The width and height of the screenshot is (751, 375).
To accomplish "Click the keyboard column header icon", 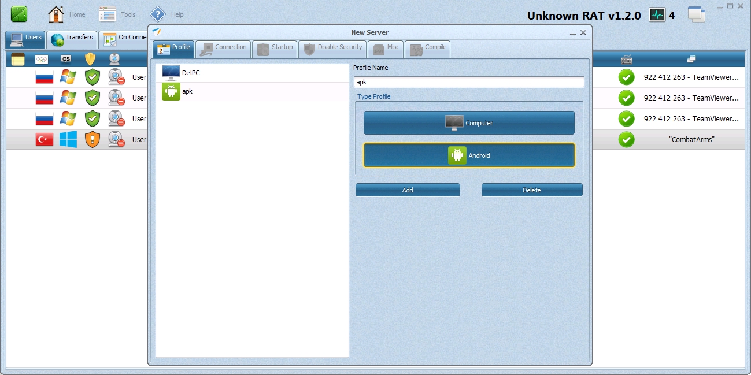I will pos(626,59).
